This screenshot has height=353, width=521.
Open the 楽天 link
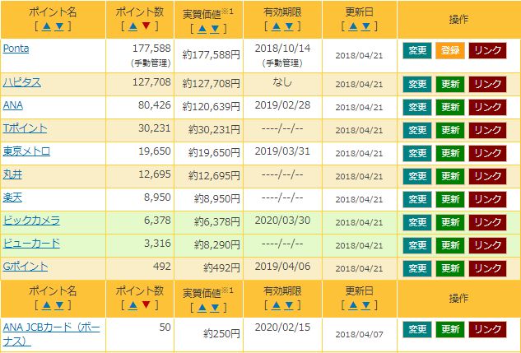(x=12, y=197)
